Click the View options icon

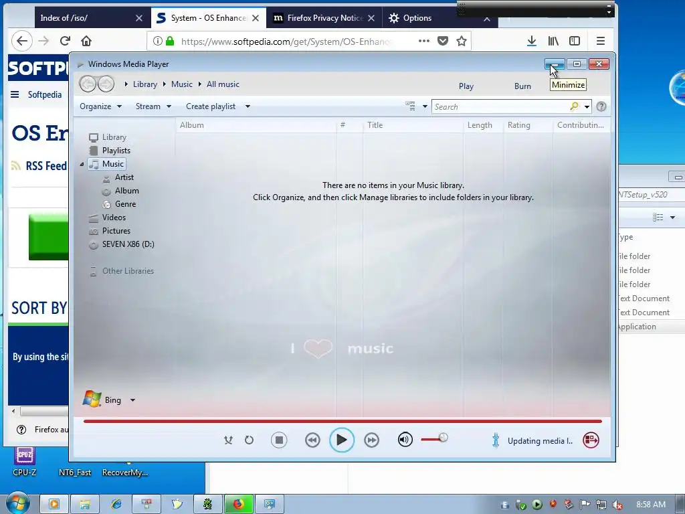(410, 106)
